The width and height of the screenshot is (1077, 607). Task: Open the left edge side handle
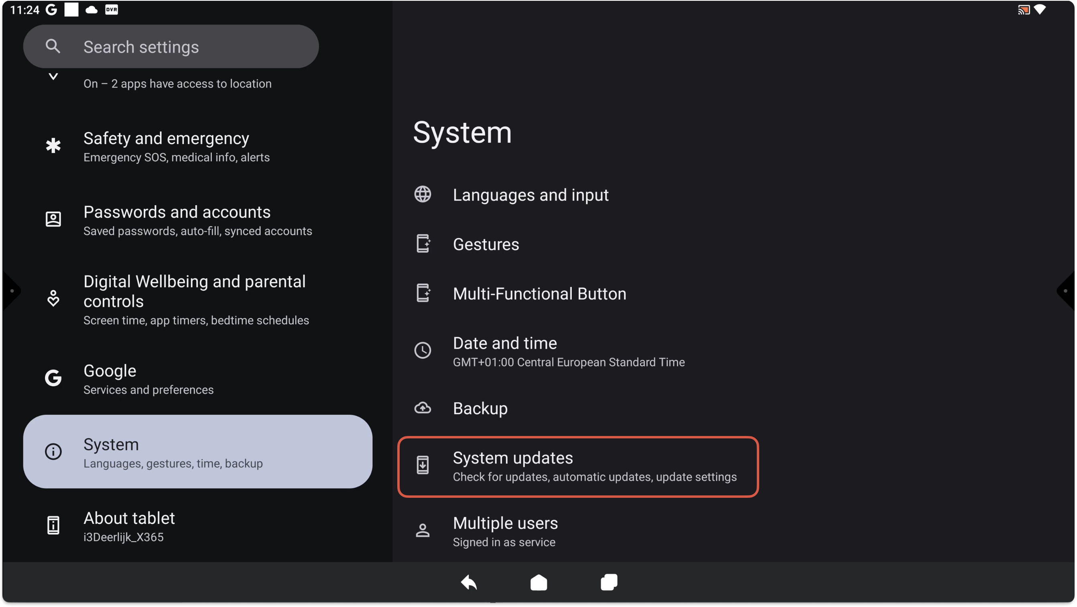click(11, 291)
